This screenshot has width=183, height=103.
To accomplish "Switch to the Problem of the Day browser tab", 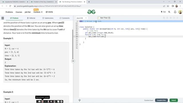I will [43, 2].
